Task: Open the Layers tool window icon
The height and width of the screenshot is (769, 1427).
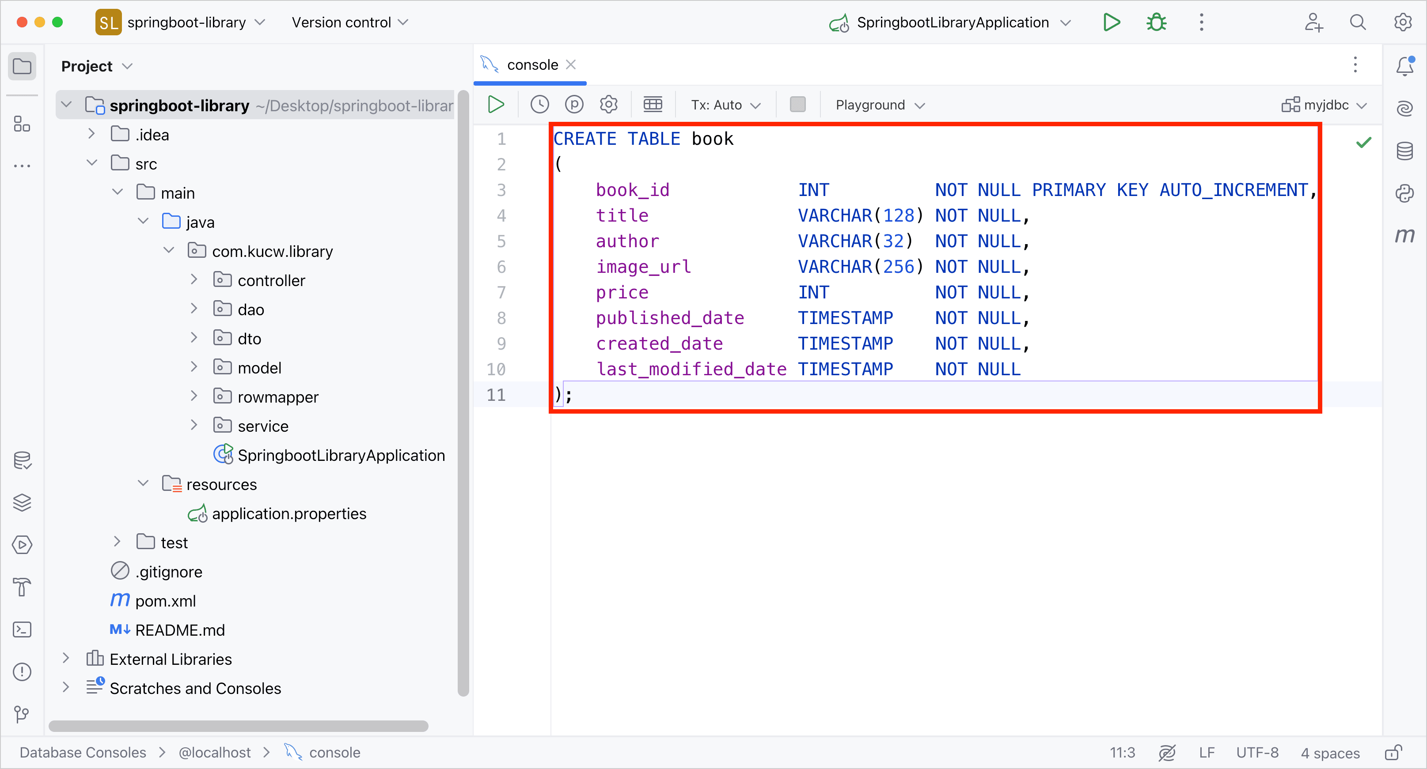Action: 22,503
